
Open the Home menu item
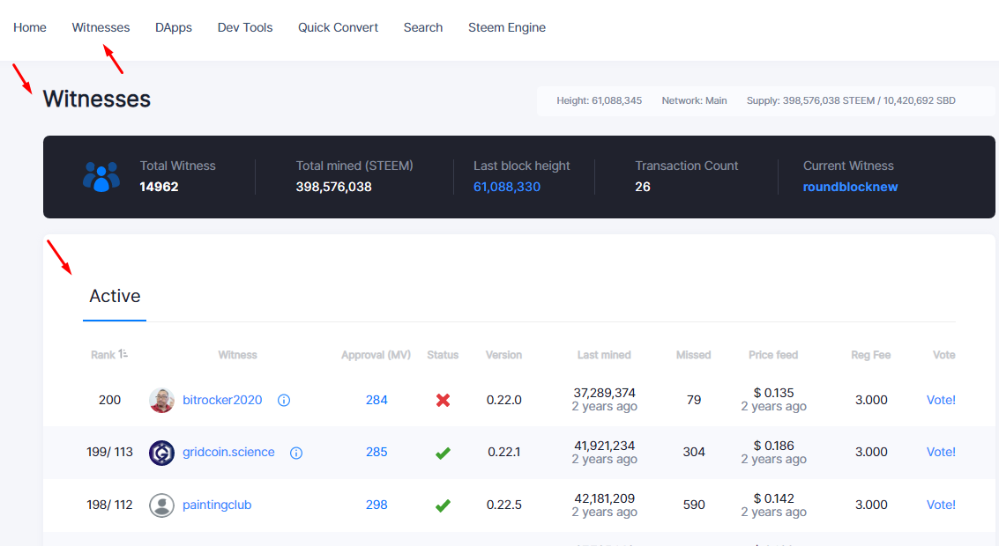click(30, 27)
